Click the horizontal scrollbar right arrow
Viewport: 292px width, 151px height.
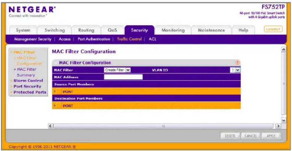tap(278, 126)
